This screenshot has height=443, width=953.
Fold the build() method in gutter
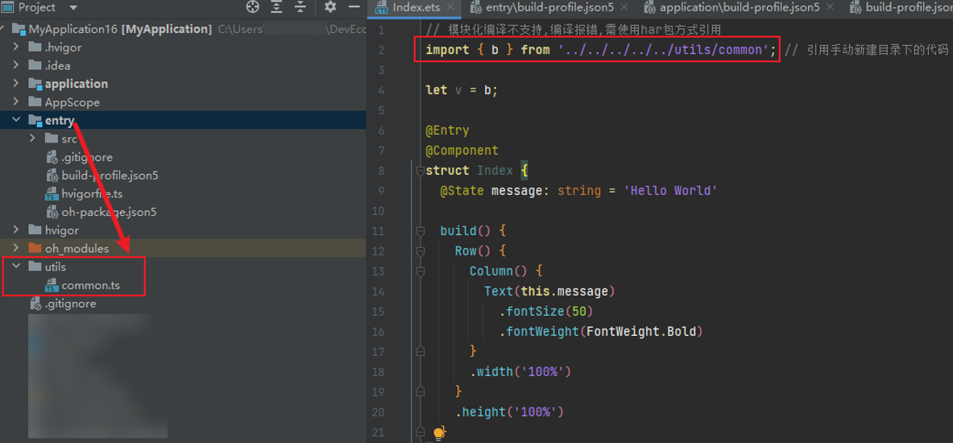420,231
